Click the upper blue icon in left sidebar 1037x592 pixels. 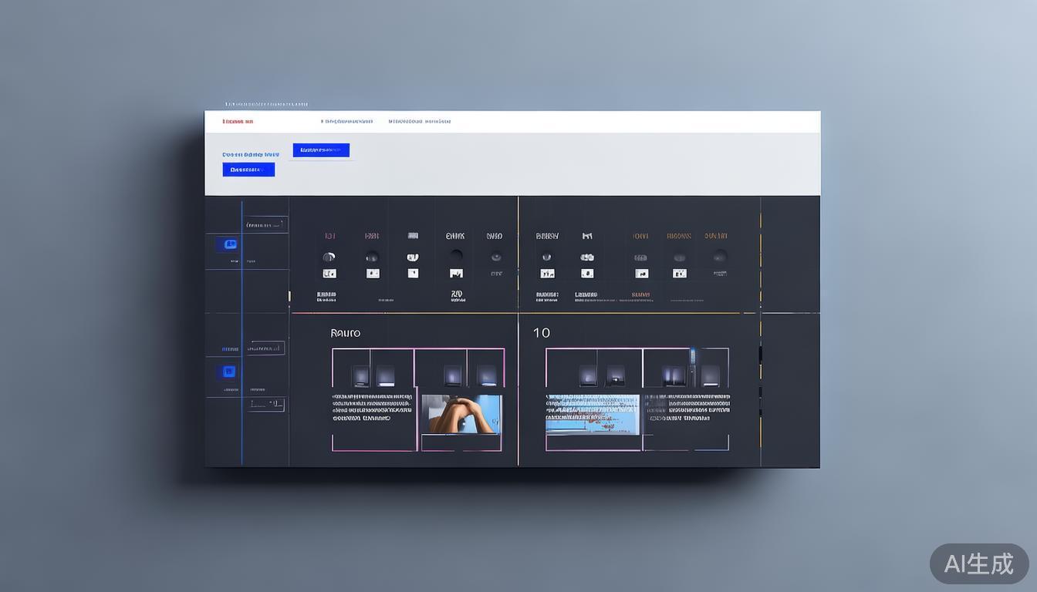pyautogui.click(x=229, y=244)
